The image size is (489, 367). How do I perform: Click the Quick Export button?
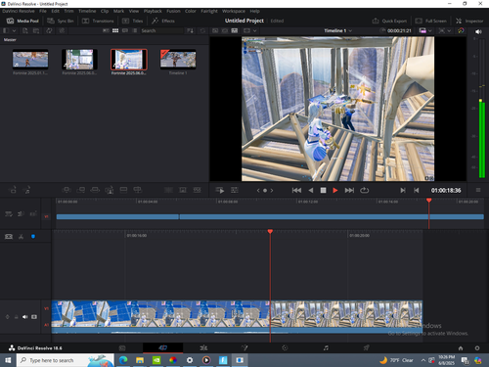389,21
